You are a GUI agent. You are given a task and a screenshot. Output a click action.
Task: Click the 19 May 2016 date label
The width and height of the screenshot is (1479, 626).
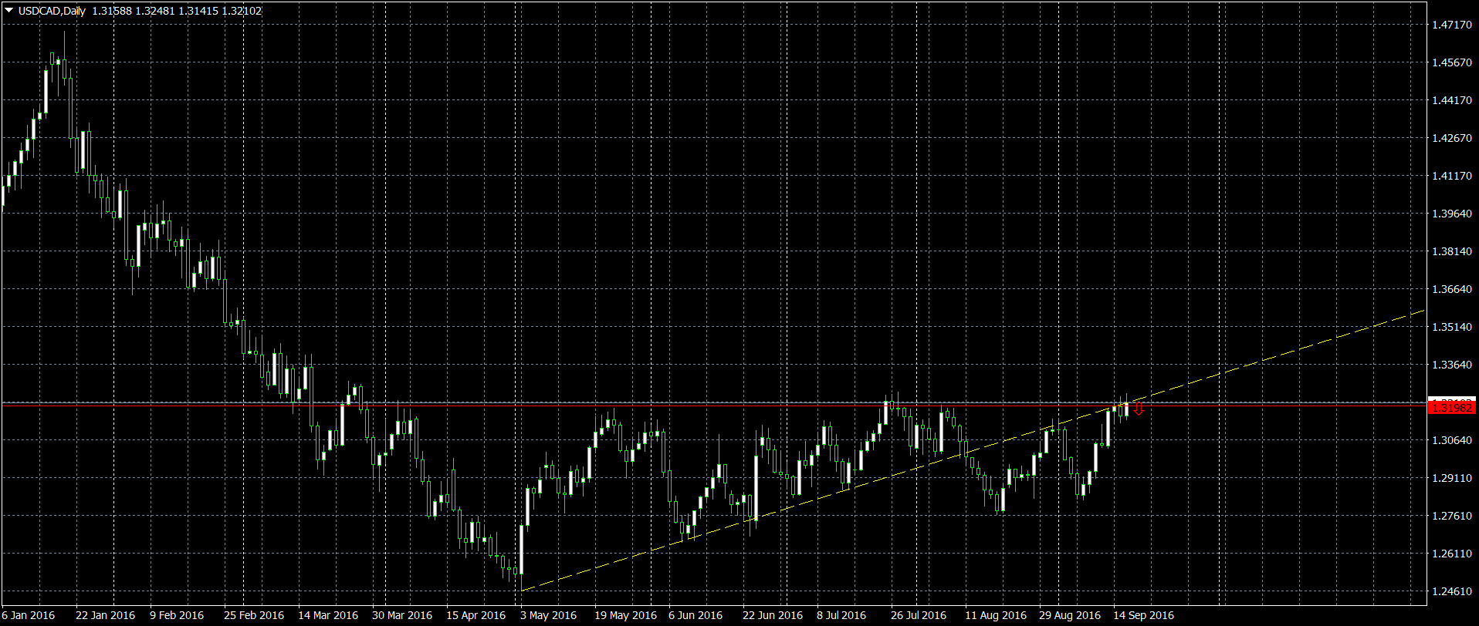pyautogui.click(x=625, y=615)
